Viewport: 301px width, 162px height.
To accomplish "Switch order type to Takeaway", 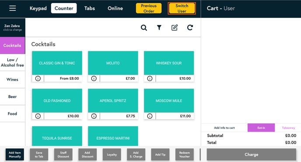I will pyautogui.click(x=288, y=128).
